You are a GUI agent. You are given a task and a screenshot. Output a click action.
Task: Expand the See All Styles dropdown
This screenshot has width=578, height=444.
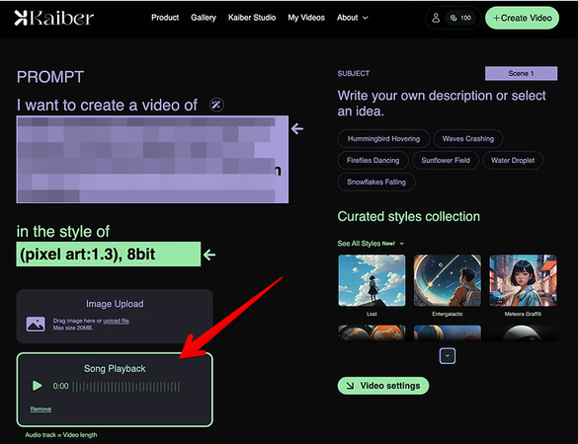click(x=371, y=244)
